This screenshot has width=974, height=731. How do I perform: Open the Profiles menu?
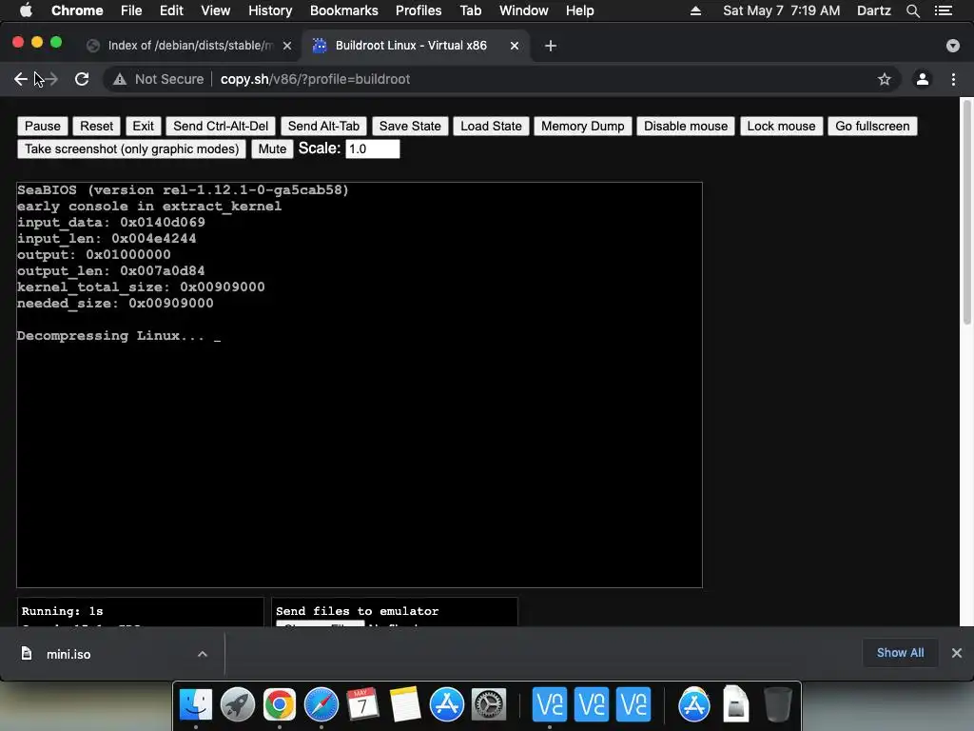(419, 10)
